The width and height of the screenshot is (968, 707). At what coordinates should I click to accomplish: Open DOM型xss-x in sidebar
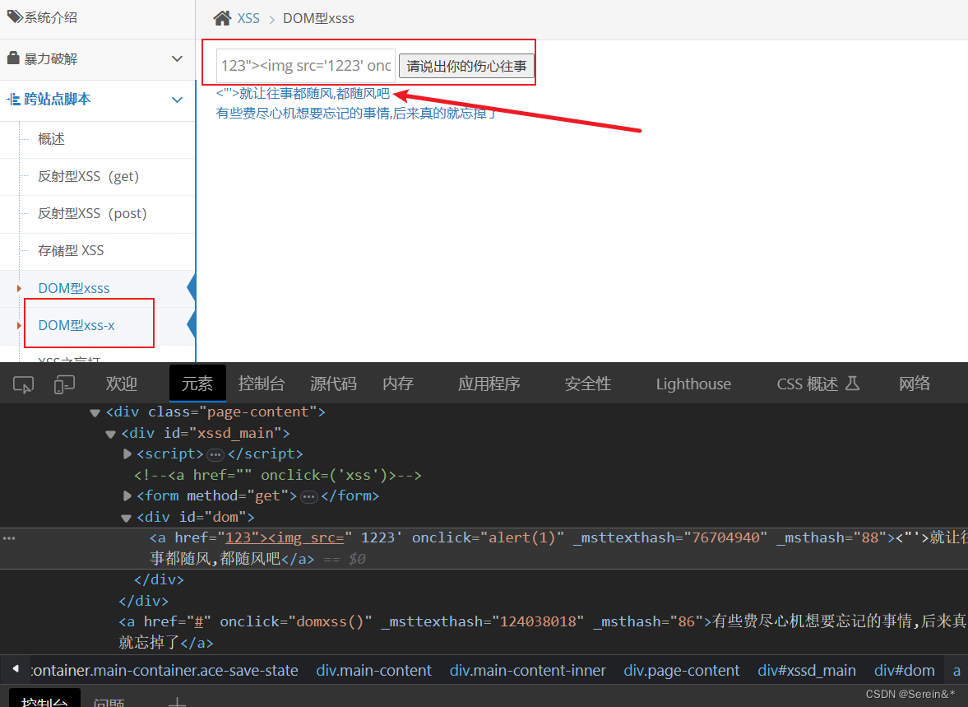(x=76, y=326)
